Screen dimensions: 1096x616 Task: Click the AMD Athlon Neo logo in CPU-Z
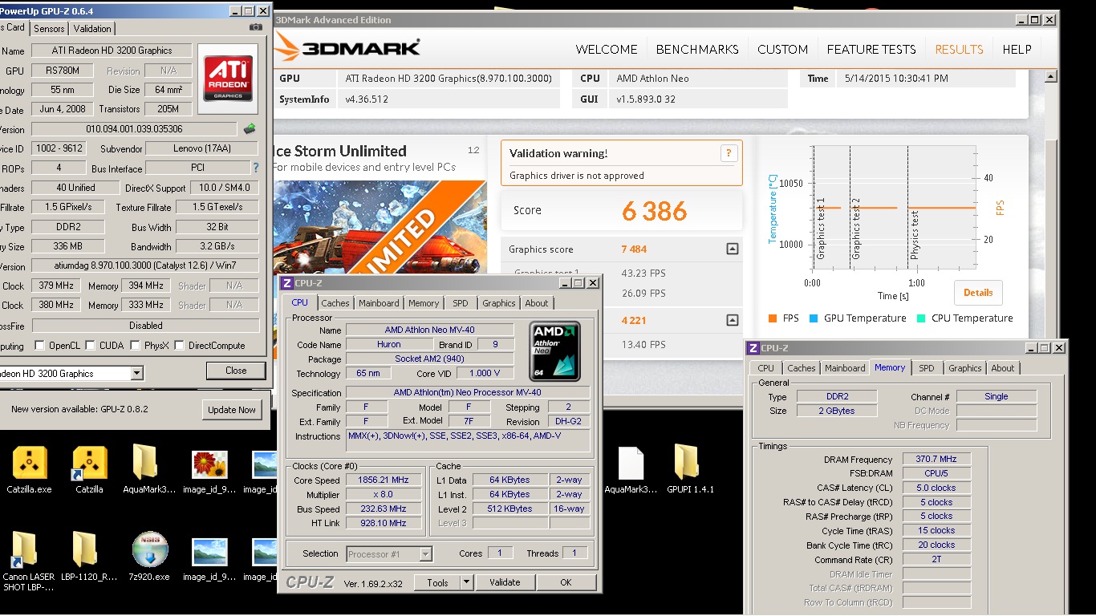(554, 351)
